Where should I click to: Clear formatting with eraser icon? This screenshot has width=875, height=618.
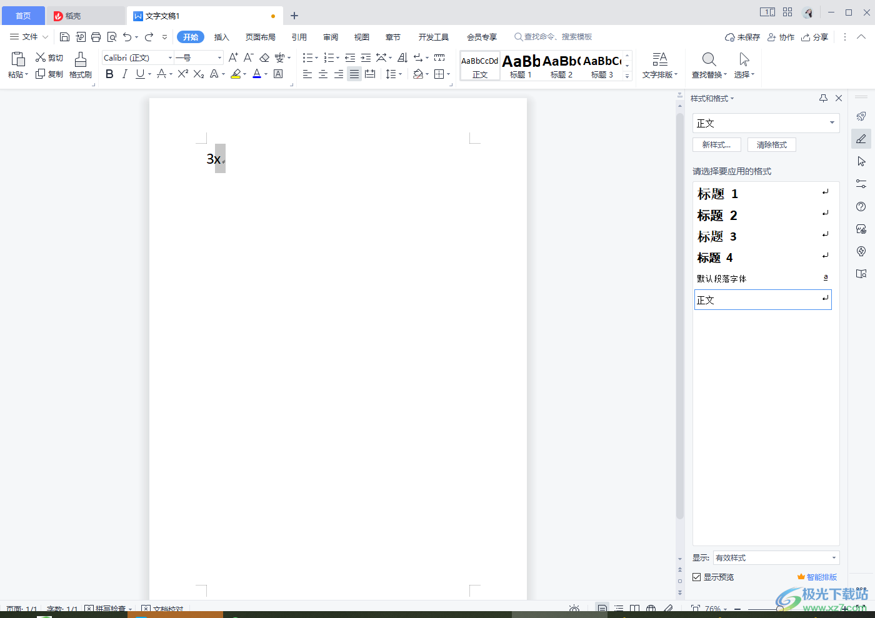tap(264, 57)
